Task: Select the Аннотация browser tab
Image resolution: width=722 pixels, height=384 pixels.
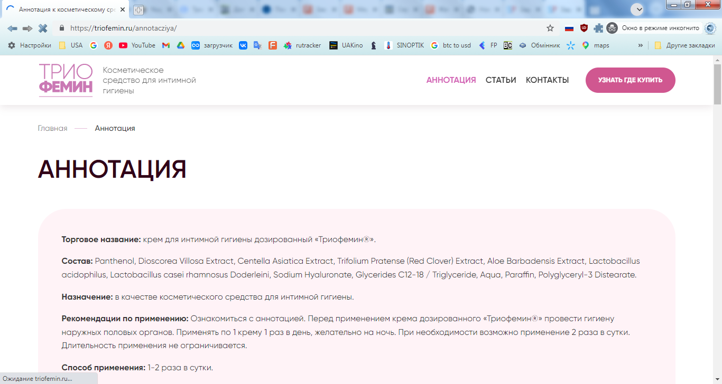Action: pyautogui.click(x=66, y=9)
